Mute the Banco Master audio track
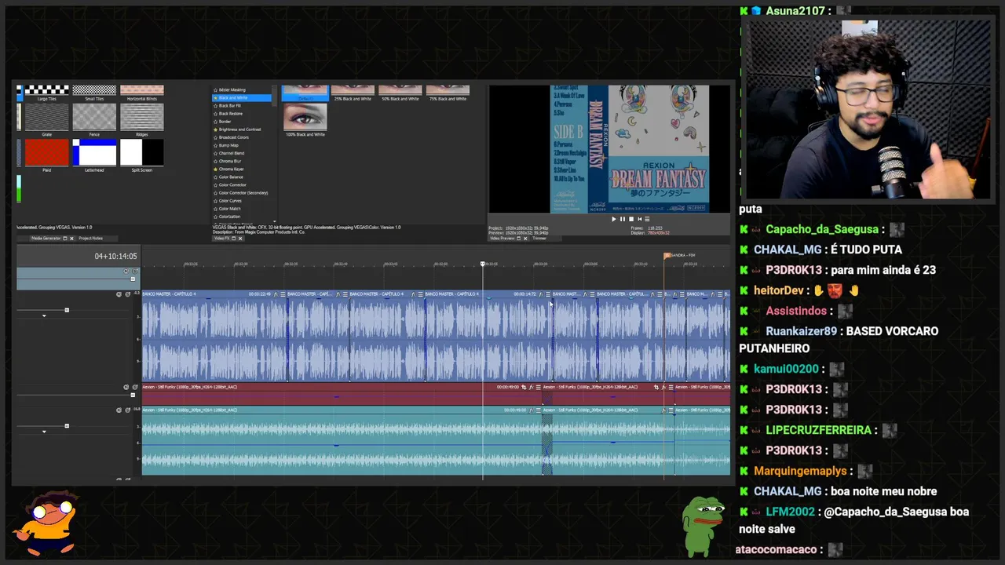 click(119, 294)
